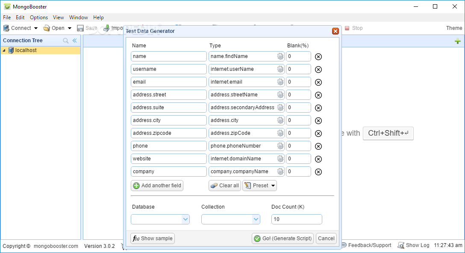The image size is (465, 253).
Task: Focus the Blank(%) input for phone row
Action: click(298, 146)
